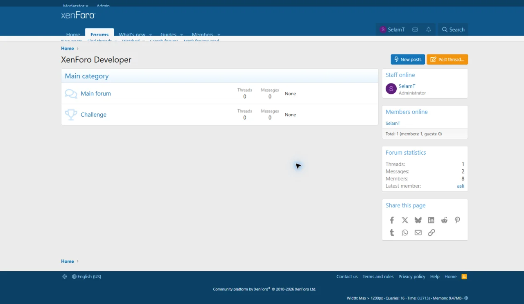Open the RSS feed icon in footer
Viewport: 524px width, 304px height.
coord(464,277)
